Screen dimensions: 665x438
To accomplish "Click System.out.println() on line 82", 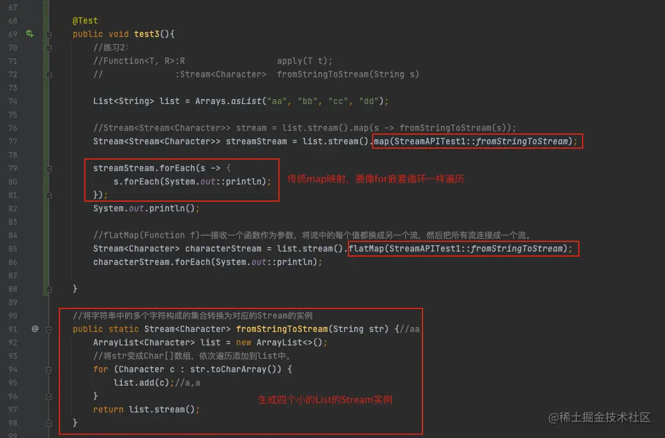I will [x=144, y=208].
